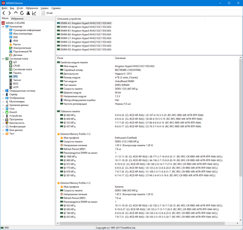The height and width of the screenshot is (230, 243).
Task: Go back using the toolbar back arrow
Action: coord(4,13)
